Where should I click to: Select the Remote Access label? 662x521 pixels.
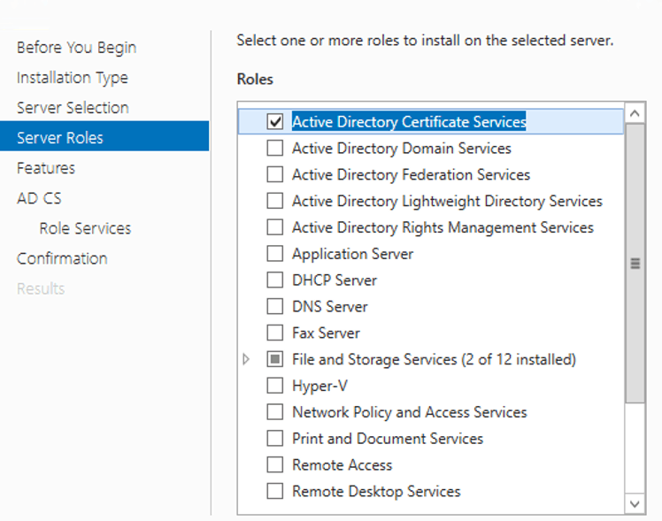pyautogui.click(x=342, y=464)
